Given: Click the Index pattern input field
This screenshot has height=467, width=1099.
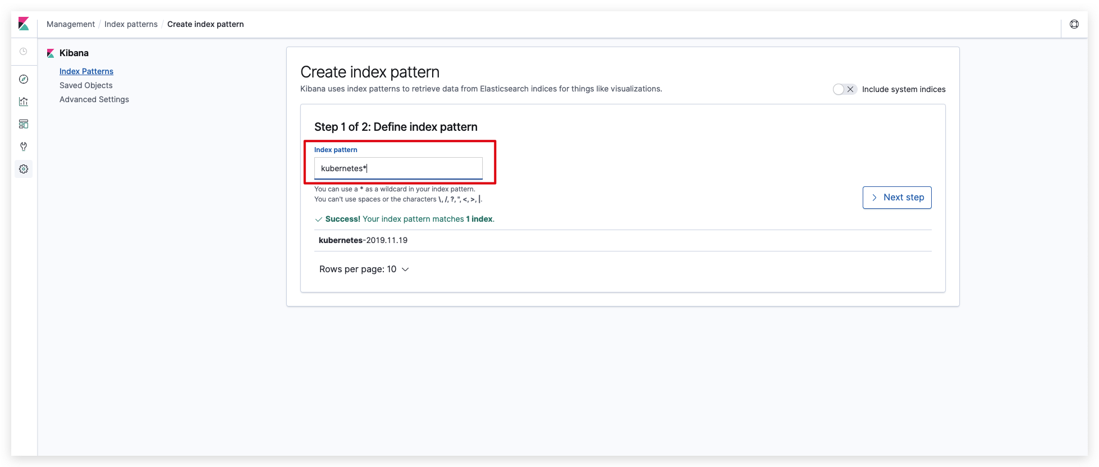Looking at the screenshot, I should coord(399,168).
